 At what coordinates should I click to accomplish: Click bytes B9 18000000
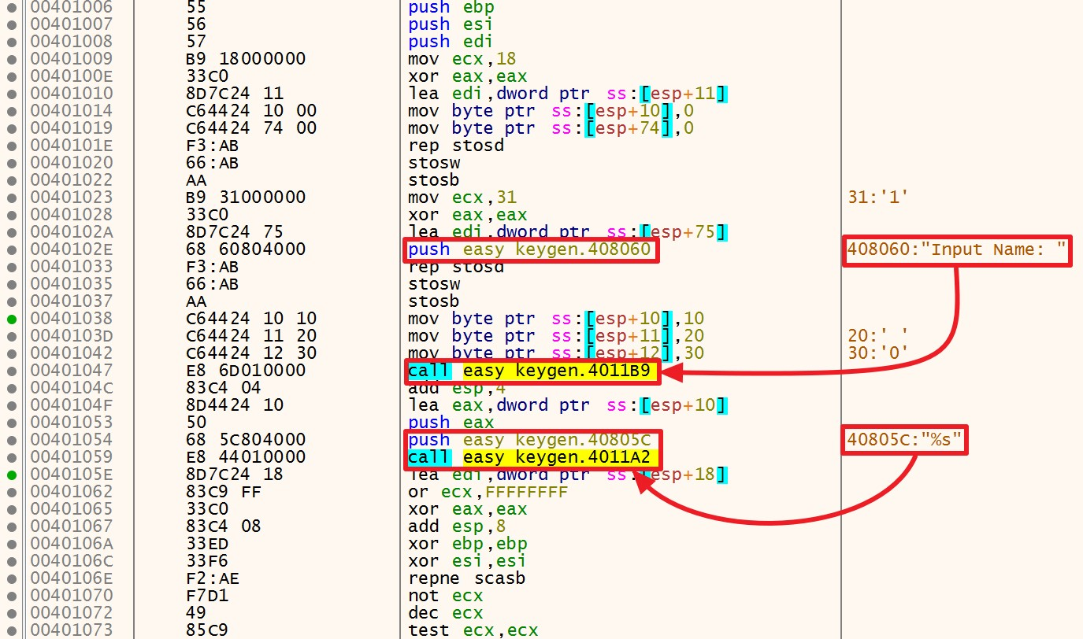pyautogui.click(x=245, y=59)
